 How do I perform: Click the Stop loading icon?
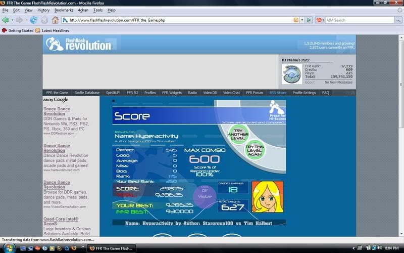pyautogui.click(x=44, y=20)
